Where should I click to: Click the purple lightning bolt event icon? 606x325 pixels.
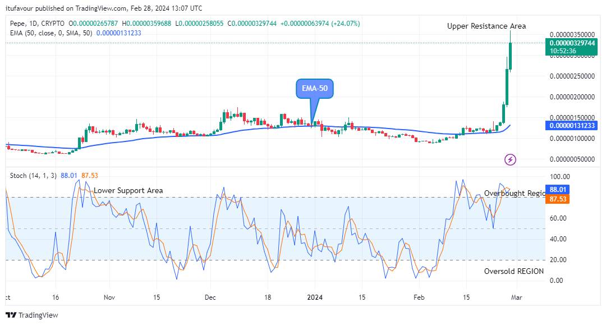tap(510, 159)
